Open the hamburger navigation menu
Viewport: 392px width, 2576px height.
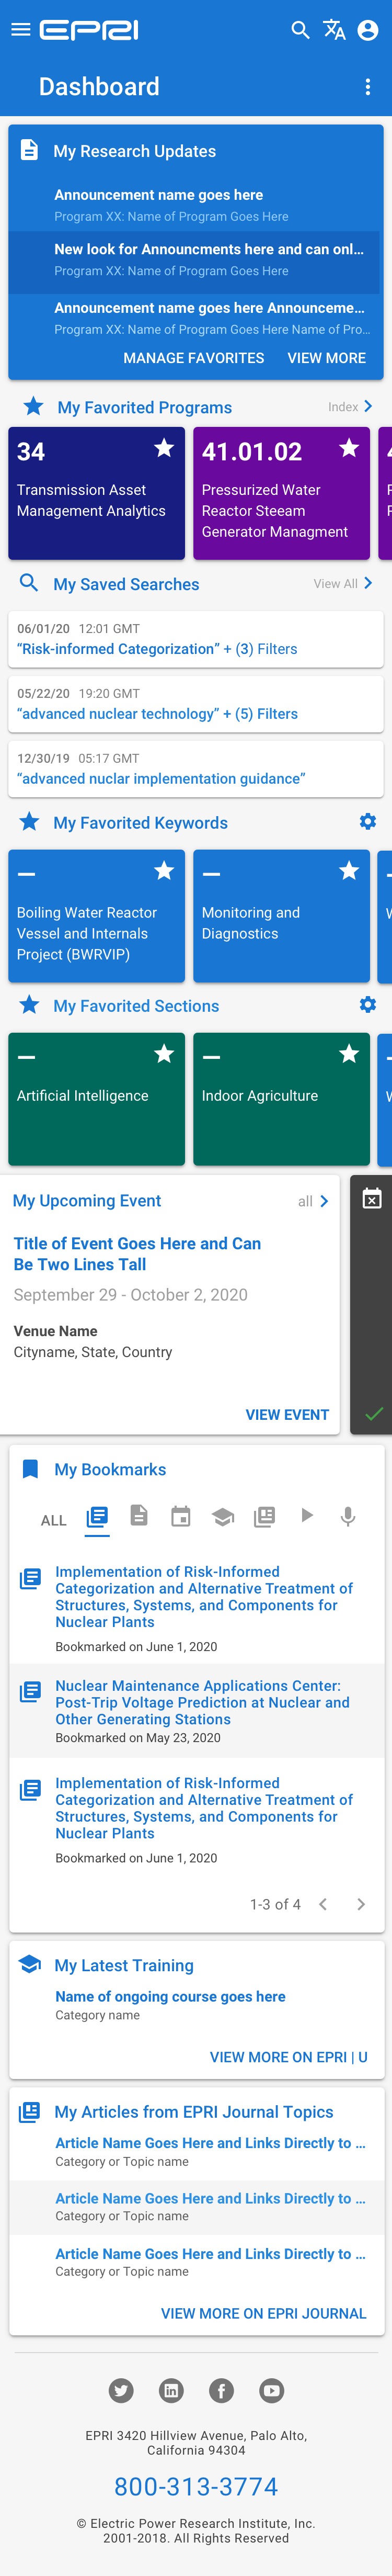pos(20,30)
